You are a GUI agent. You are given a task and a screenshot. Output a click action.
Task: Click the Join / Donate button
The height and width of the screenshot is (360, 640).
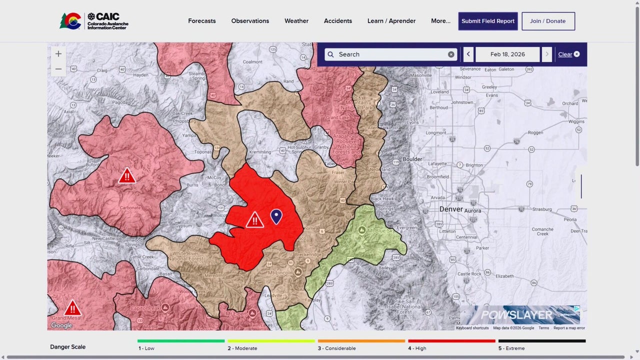(548, 21)
